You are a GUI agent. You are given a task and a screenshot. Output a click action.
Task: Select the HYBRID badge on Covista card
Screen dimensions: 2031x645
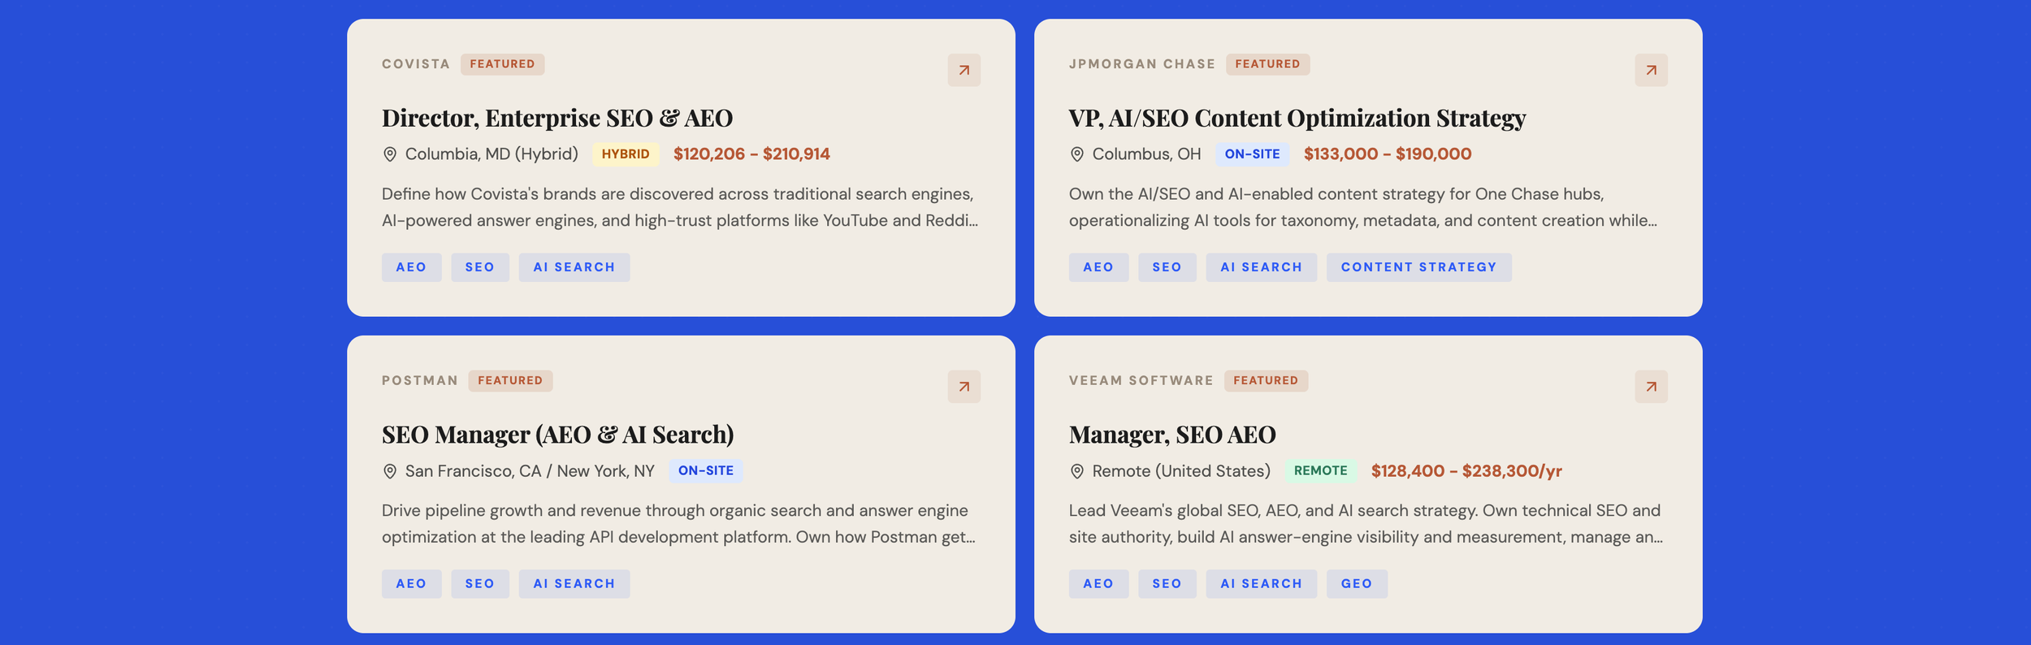626,154
